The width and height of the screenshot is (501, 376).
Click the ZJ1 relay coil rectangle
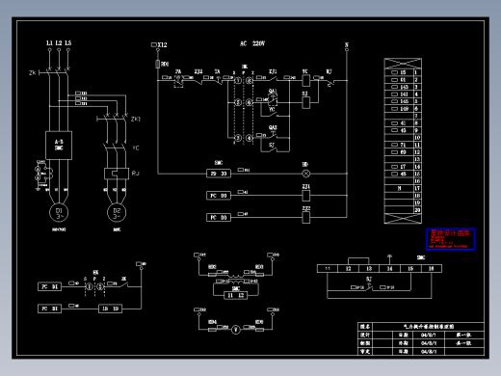(306, 196)
